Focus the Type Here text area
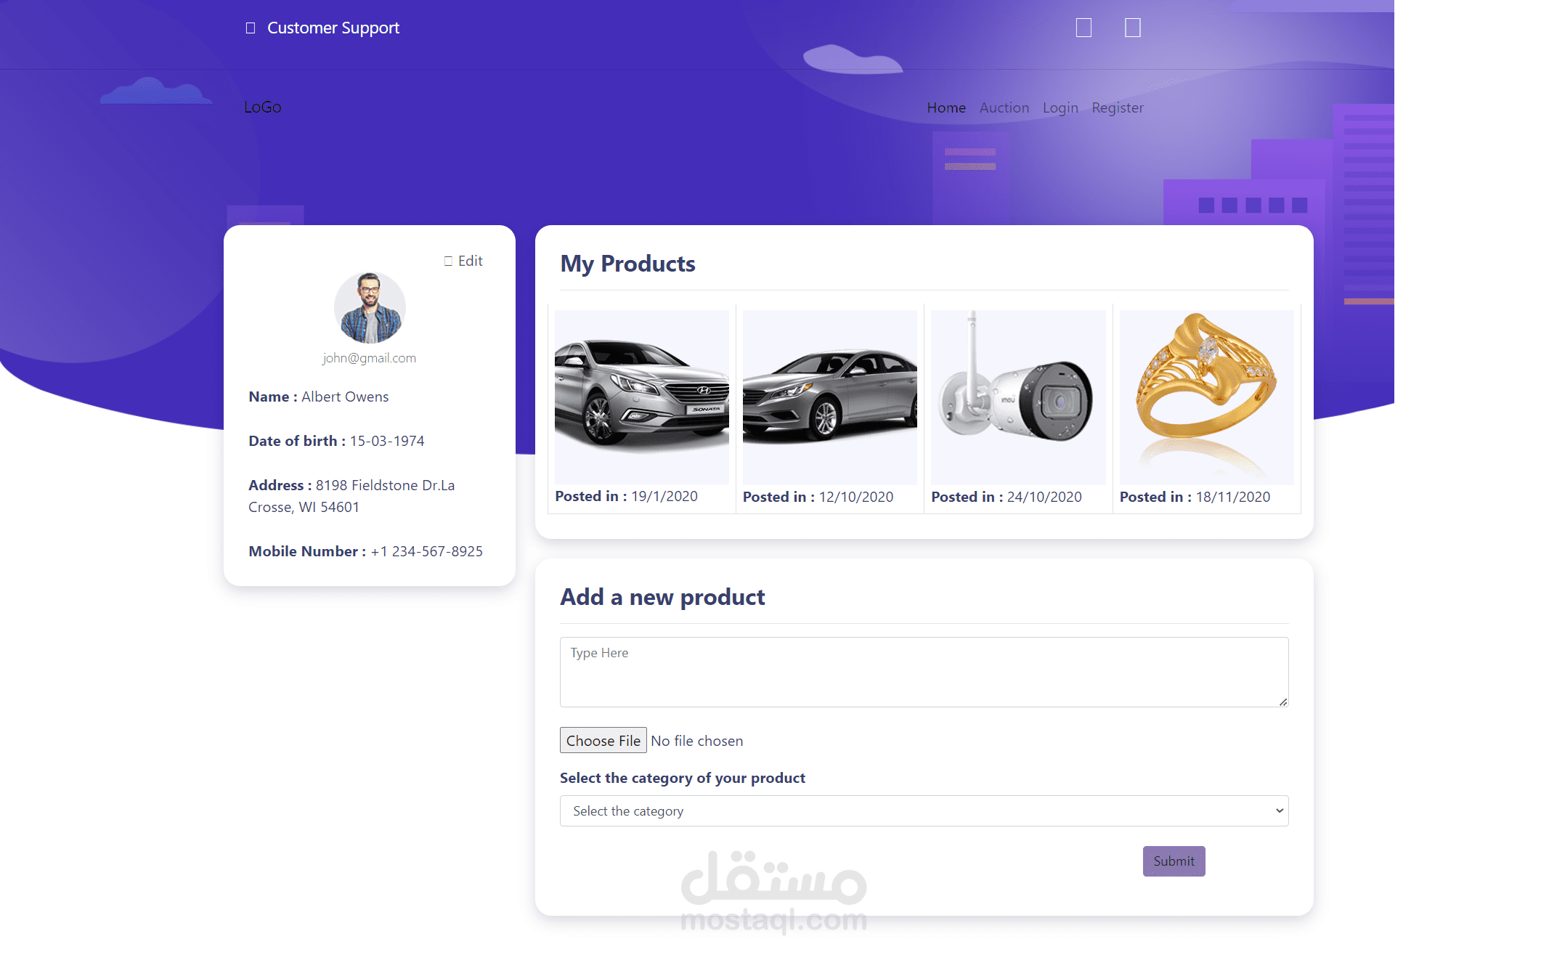This screenshot has width=1549, height=955. [x=924, y=672]
